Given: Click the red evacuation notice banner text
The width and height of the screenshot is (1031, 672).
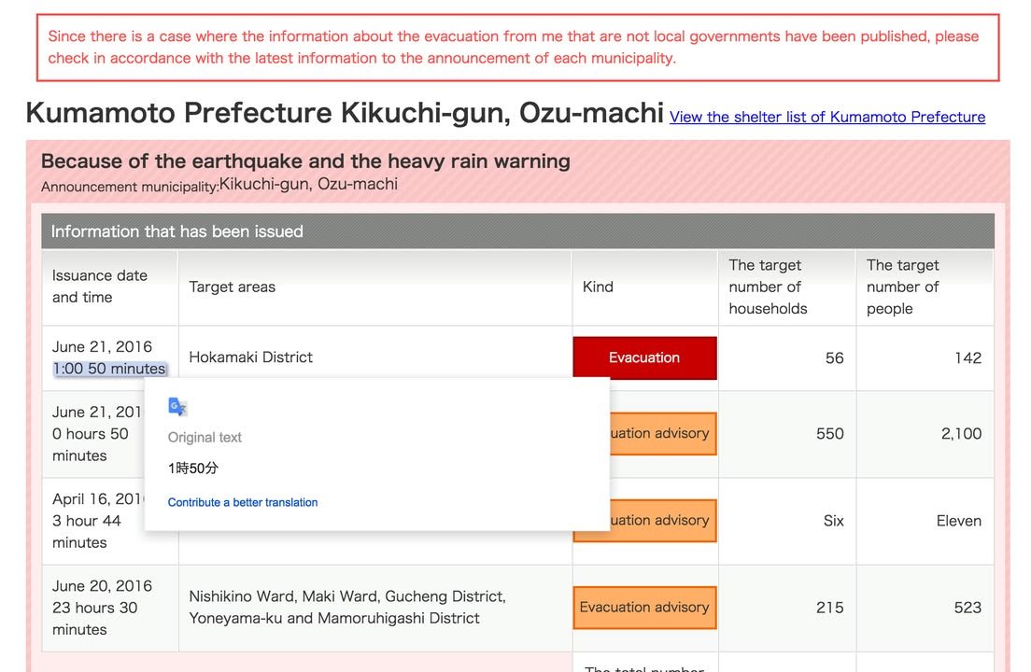Looking at the screenshot, I should [514, 48].
